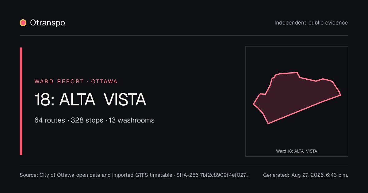
Task: Click the ward map thumbnail frame
Action: point(297,101)
